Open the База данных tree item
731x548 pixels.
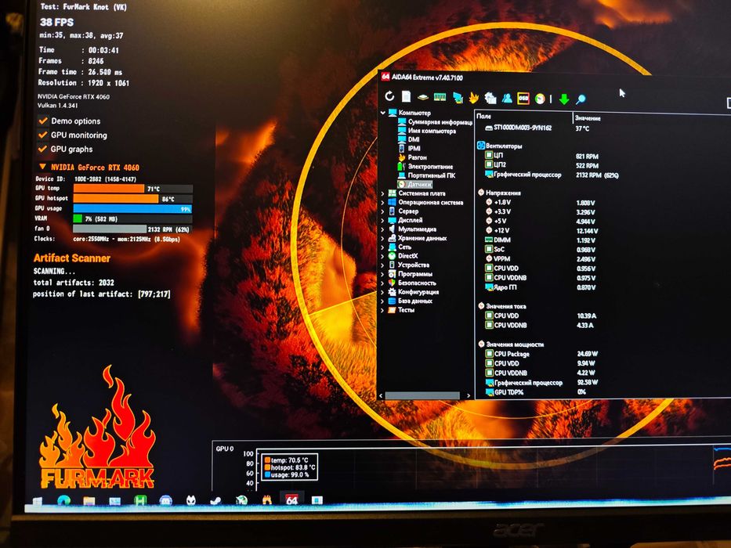pyautogui.click(x=415, y=301)
